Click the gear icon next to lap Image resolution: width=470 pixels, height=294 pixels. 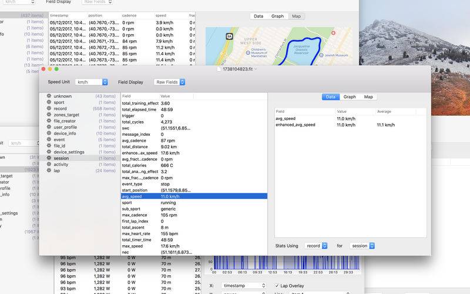[x=49, y=171]
